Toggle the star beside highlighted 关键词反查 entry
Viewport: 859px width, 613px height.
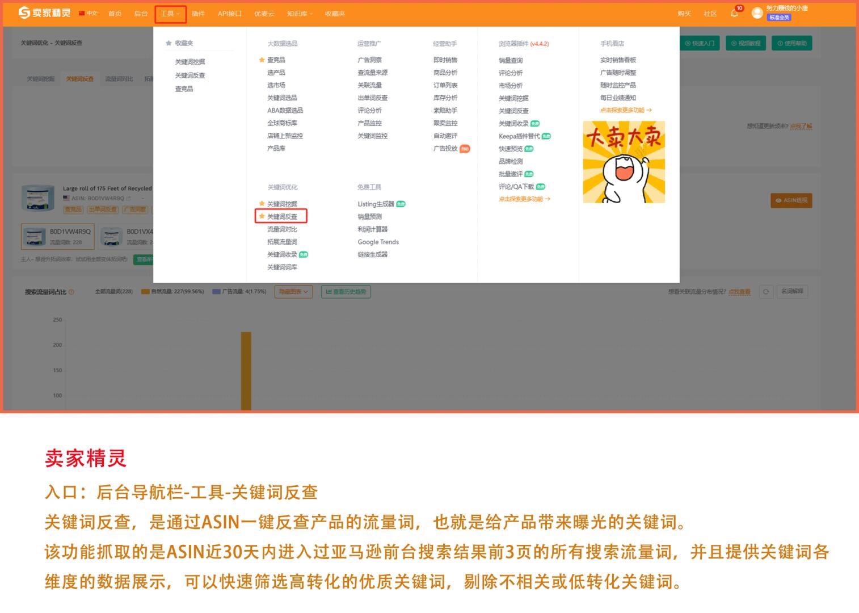click(262, 216)
